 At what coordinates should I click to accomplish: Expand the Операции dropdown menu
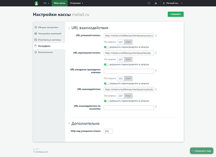coord(76,3)
